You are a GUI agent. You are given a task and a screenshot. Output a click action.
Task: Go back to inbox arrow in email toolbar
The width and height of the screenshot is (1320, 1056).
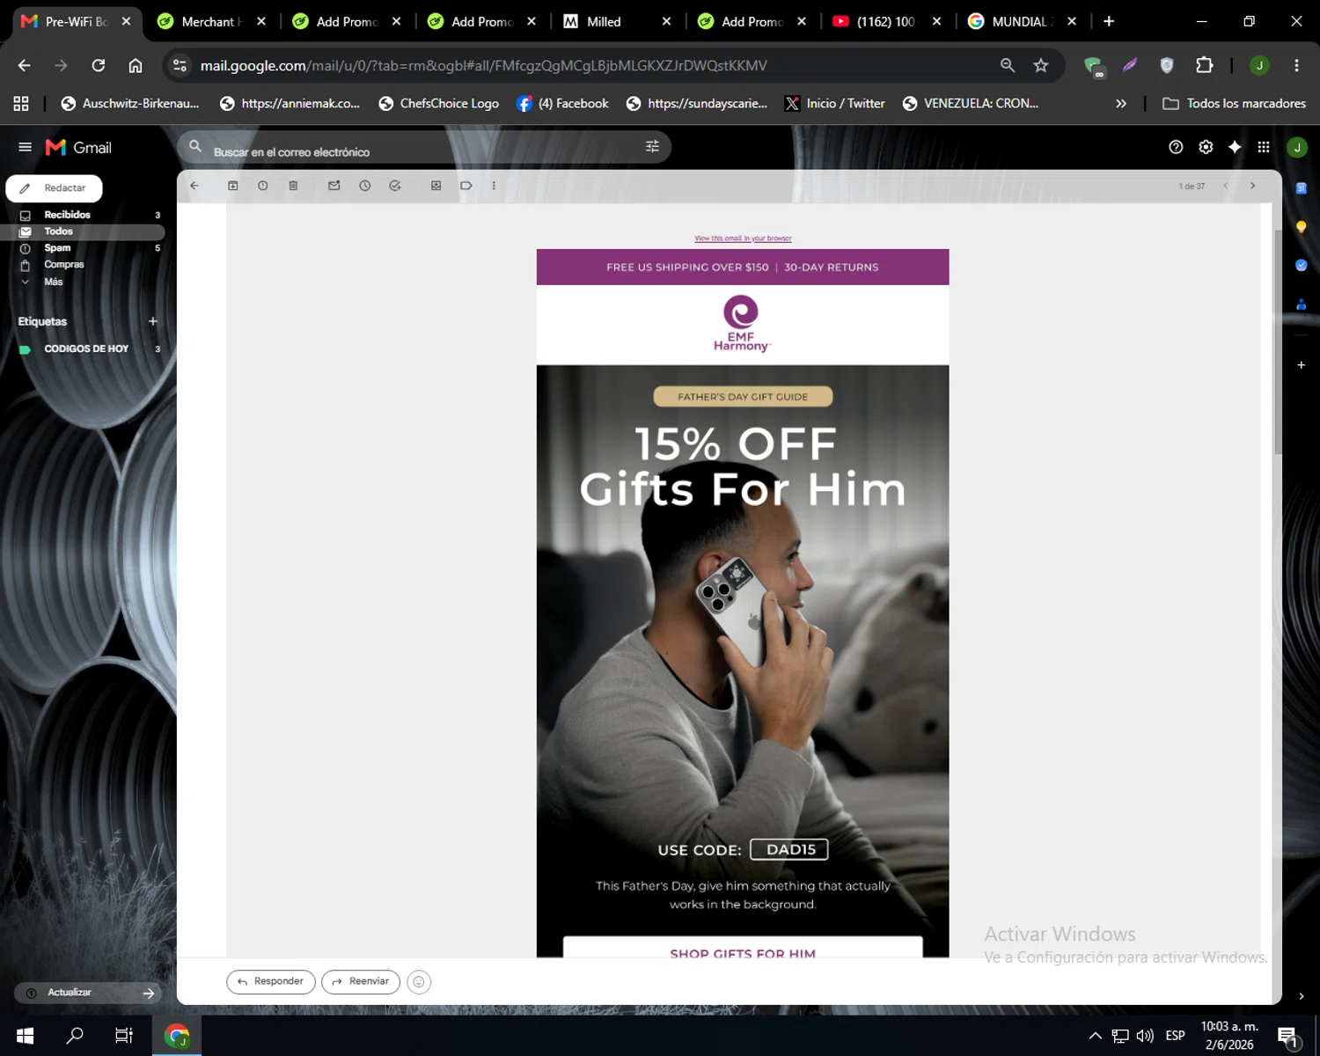point(194,186)
